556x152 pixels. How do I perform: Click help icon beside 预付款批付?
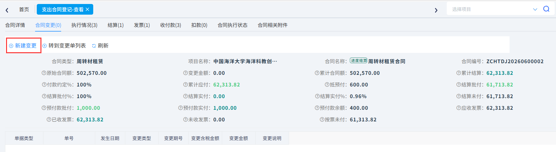pyautogui.click(x=44, y=108)
